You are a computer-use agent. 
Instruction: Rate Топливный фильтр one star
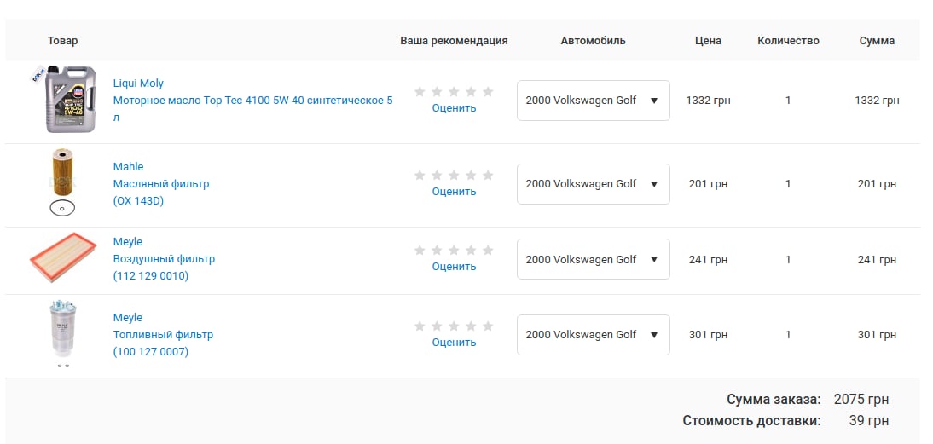point(420,326)
